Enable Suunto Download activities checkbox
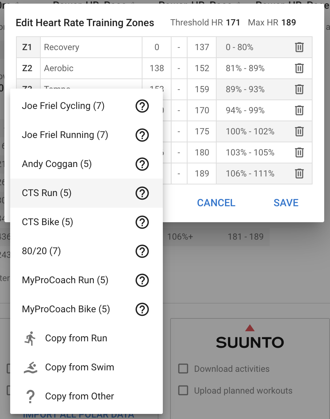Screen dimensions: 330x419 point(183,369)
